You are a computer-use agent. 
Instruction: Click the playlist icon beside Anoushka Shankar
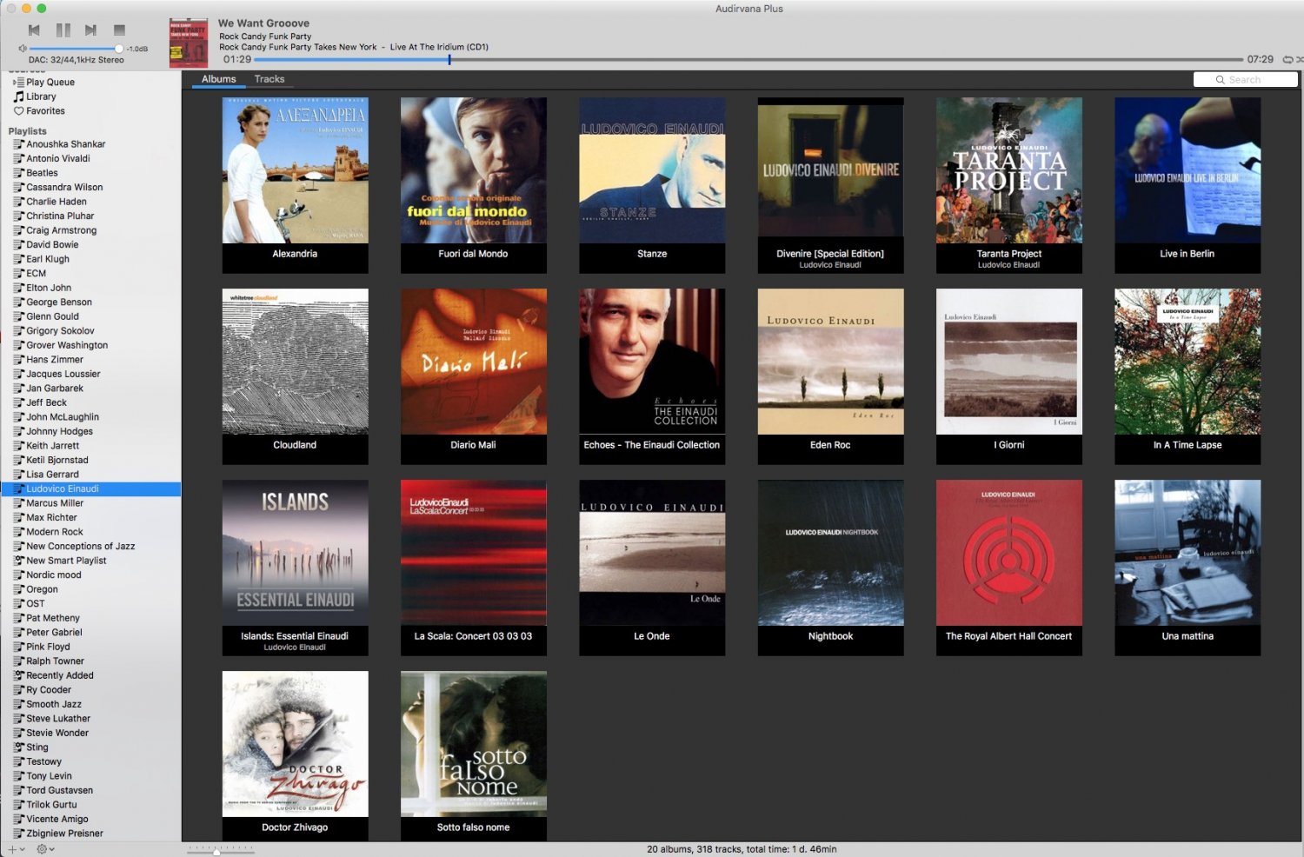coord(18,144)
